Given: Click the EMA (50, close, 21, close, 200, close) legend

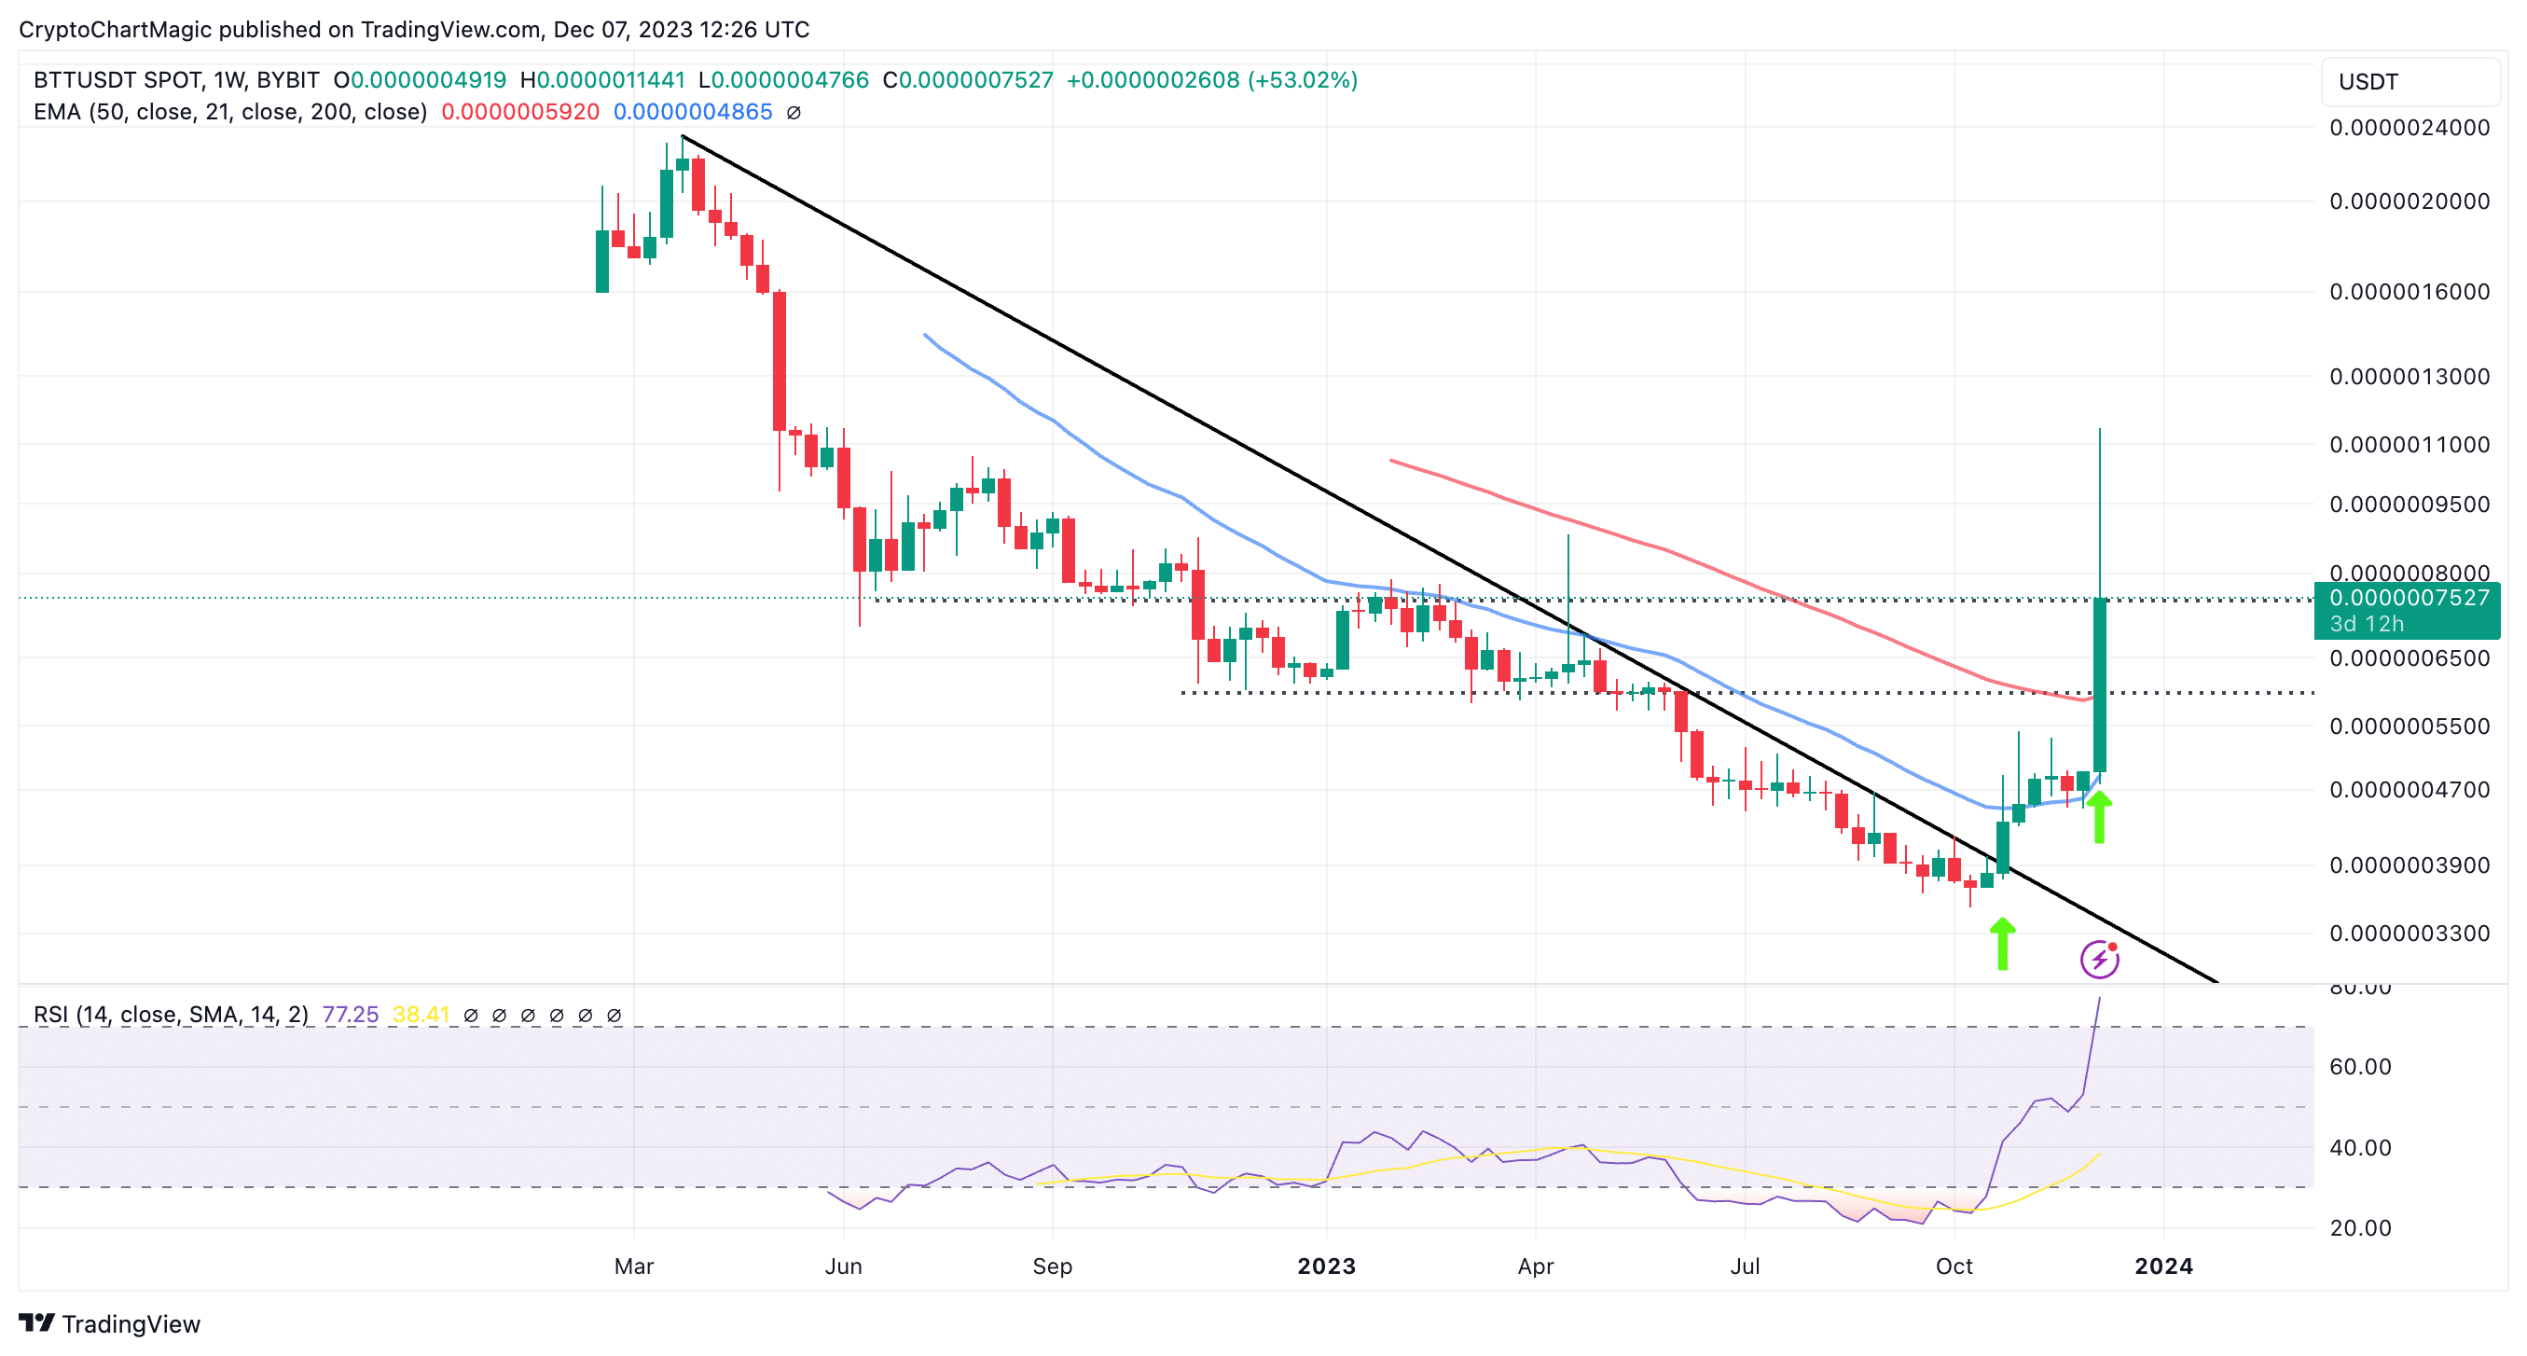Looking at the screenshot, I should (x=230, y=112).
